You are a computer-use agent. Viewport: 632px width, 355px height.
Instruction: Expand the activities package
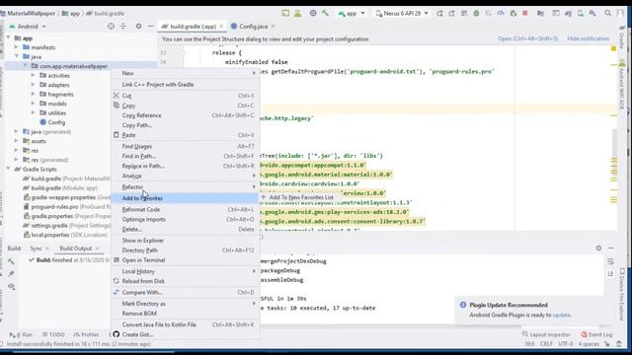click(x=33, y=75)
